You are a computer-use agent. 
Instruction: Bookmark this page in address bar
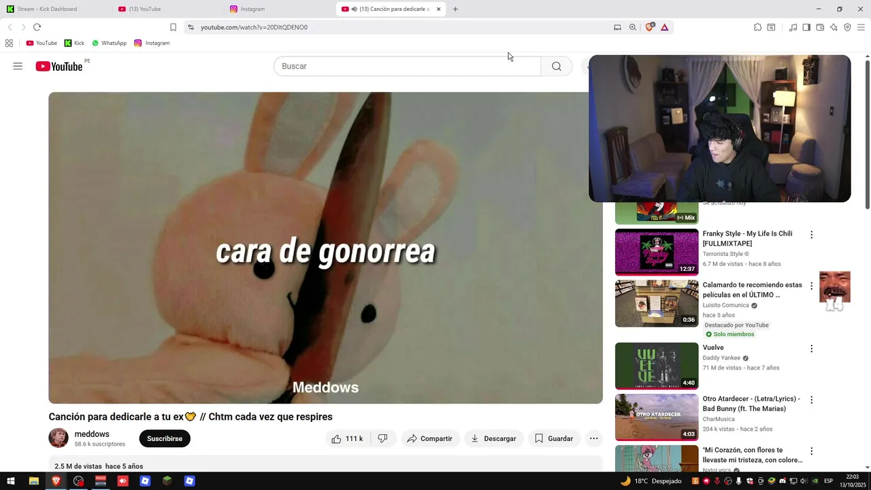(x=173, y=27)
